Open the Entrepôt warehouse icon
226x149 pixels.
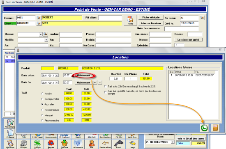pos(24,144)
